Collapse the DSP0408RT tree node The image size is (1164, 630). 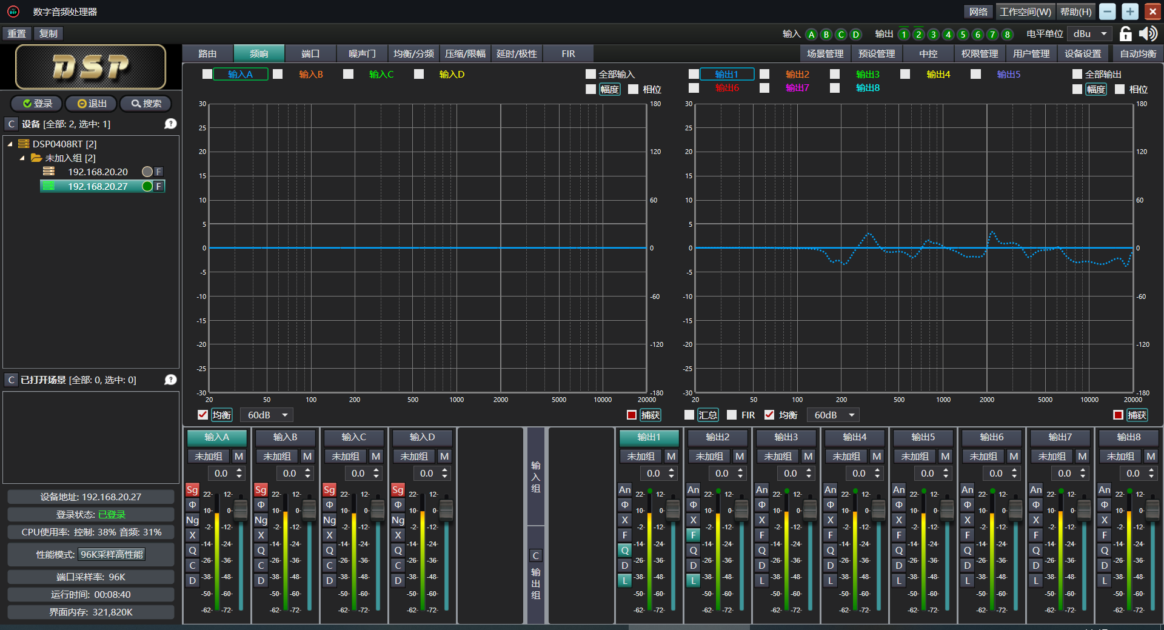[x=10, y=144]
